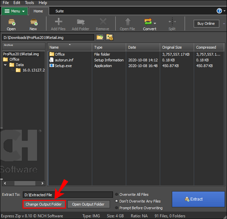The width and height of the screenshot is (227, 219).
Task: Click browse folder icon next to archive path
Action: click(100, 37)
